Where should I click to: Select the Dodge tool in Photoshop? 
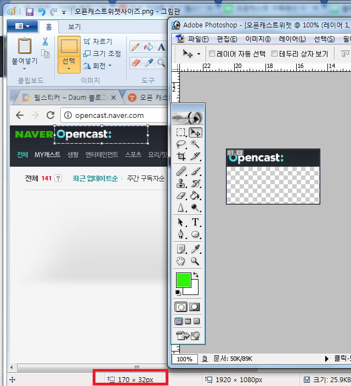click(195, 207)
